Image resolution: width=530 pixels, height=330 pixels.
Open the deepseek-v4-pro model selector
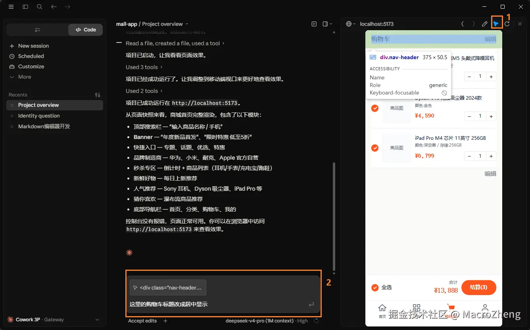click(267, 321)
